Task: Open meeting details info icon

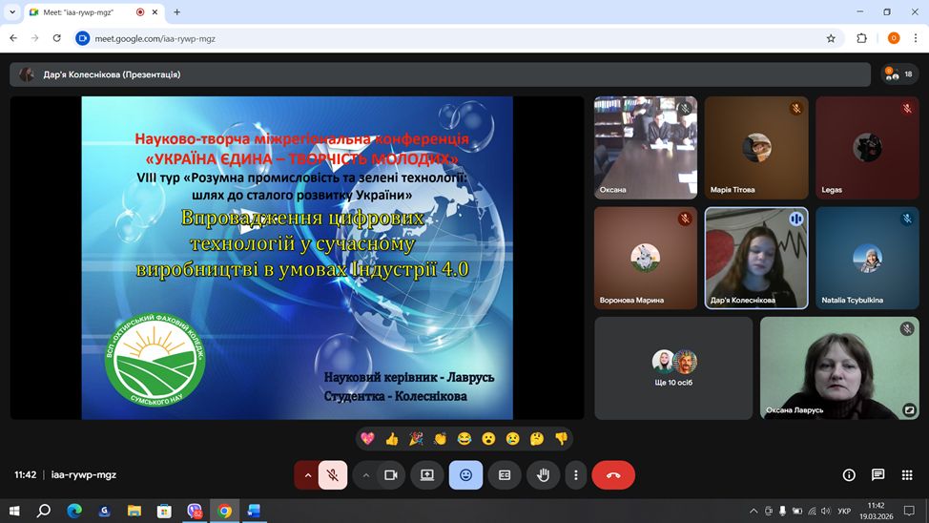Action: (x=849, y=474)
